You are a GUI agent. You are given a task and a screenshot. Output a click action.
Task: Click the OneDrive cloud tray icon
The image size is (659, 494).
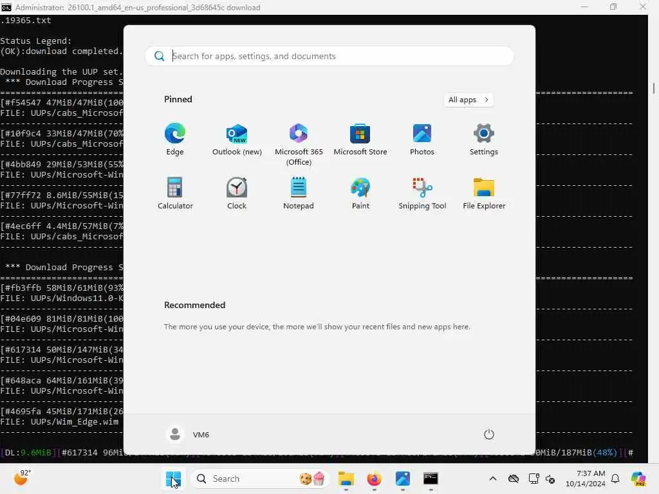click(x=514, y=479)
